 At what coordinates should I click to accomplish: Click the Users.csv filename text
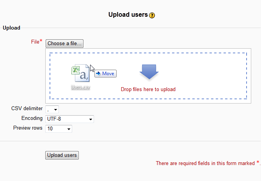tap(81, 88)
